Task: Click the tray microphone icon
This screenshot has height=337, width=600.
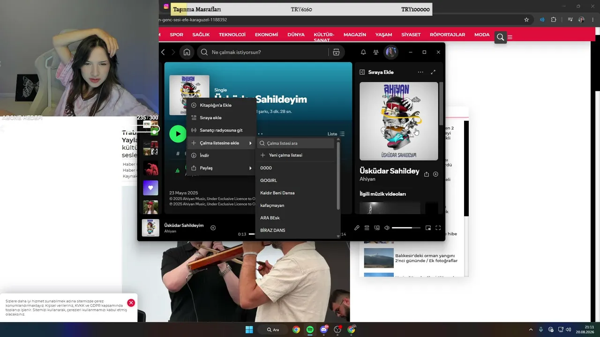Action: point(541,330)
